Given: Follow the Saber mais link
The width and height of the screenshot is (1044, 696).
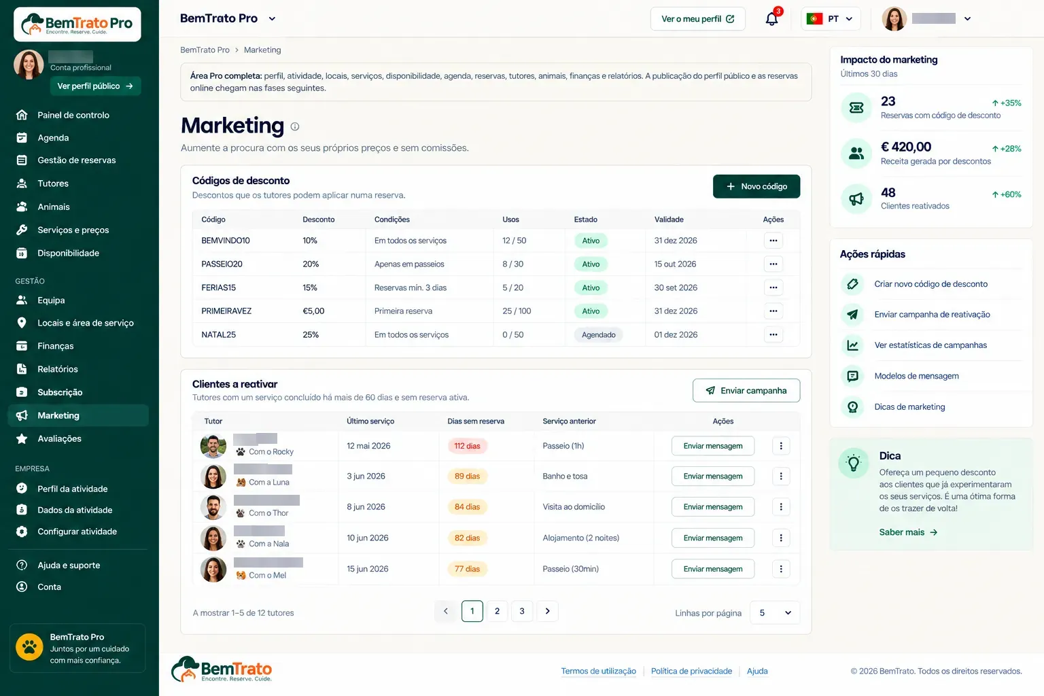Looking at the screenshot, I should click(908, 532).
